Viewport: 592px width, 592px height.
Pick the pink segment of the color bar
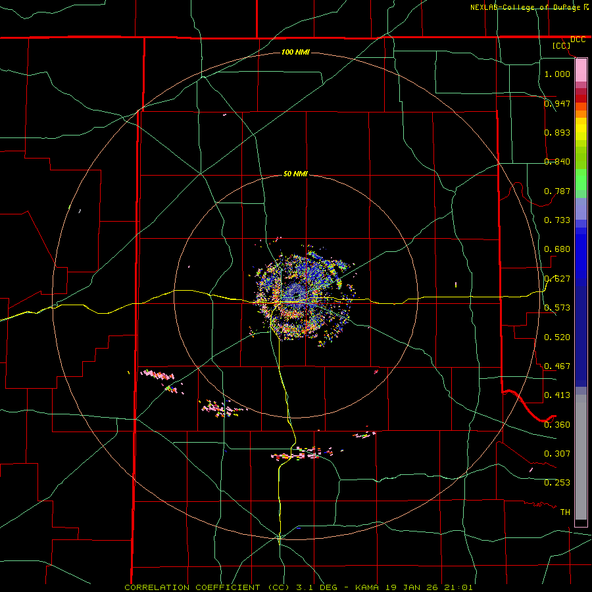point(581,70)
